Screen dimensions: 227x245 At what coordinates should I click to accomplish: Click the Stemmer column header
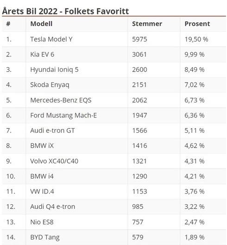[x=147, y=24]
